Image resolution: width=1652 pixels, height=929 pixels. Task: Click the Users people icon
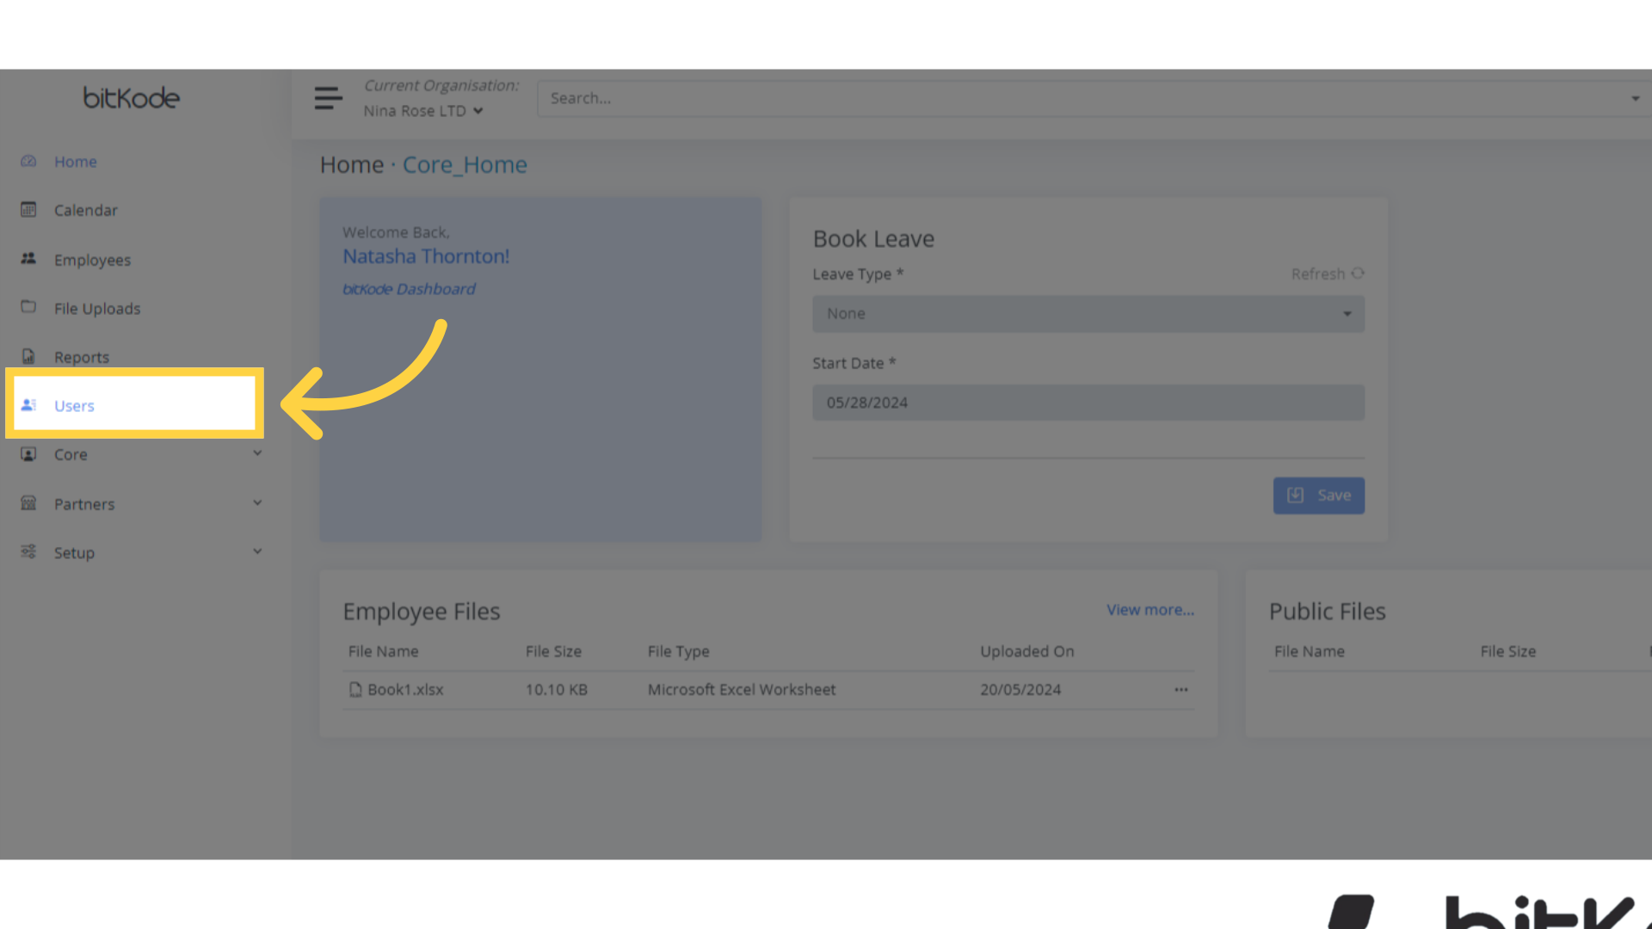(30, 404)
